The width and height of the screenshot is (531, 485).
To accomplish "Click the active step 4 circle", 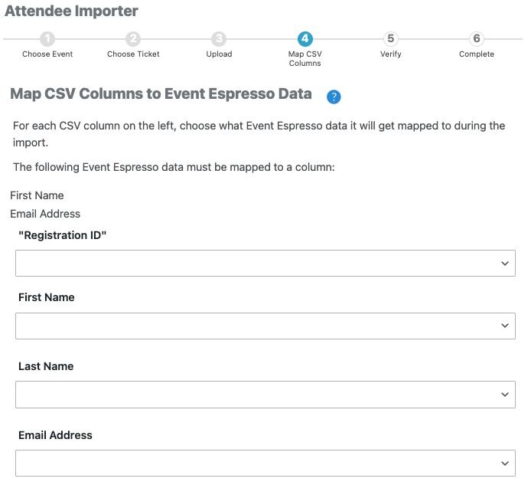I will click(305, 39).
